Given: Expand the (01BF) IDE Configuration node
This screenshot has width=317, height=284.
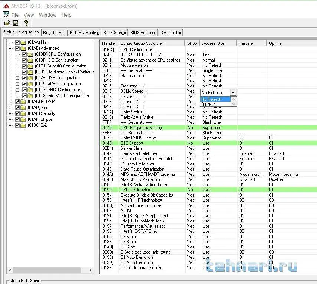Looking at the screenshot, I should pyautogui.click(x=17, y=60).
